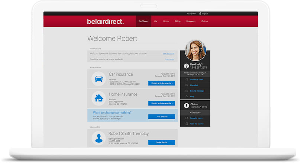Click the car icon beside Car insurance

pos(99,79)
